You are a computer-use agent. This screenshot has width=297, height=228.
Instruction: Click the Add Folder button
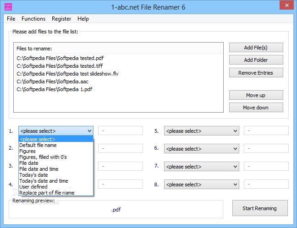(256, 60)
